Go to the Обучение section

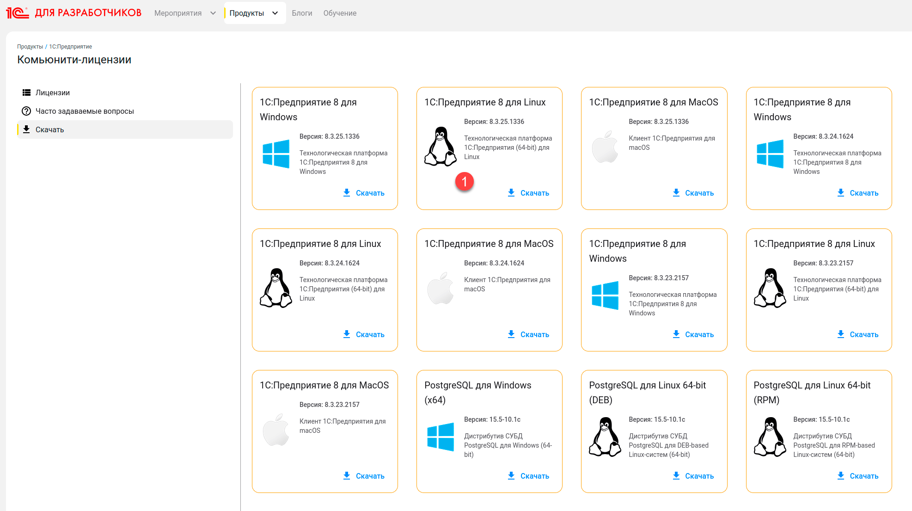coord(340,13)
